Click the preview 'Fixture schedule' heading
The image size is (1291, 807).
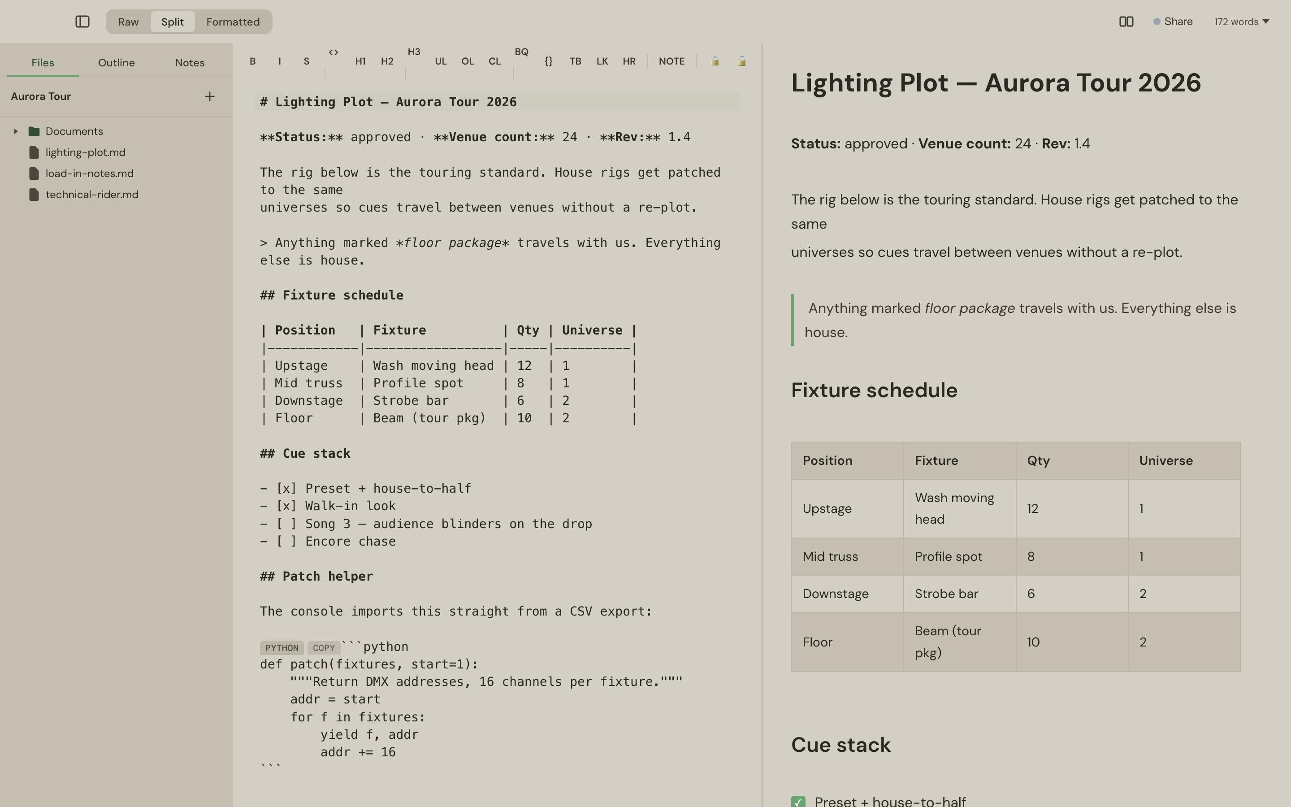point(874,390)
